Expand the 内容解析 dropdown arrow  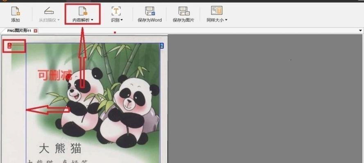tap(92, 20)
